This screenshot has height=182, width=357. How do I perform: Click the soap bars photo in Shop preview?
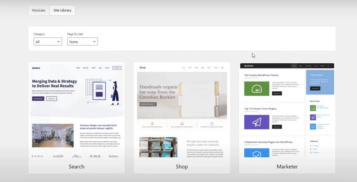158,147
